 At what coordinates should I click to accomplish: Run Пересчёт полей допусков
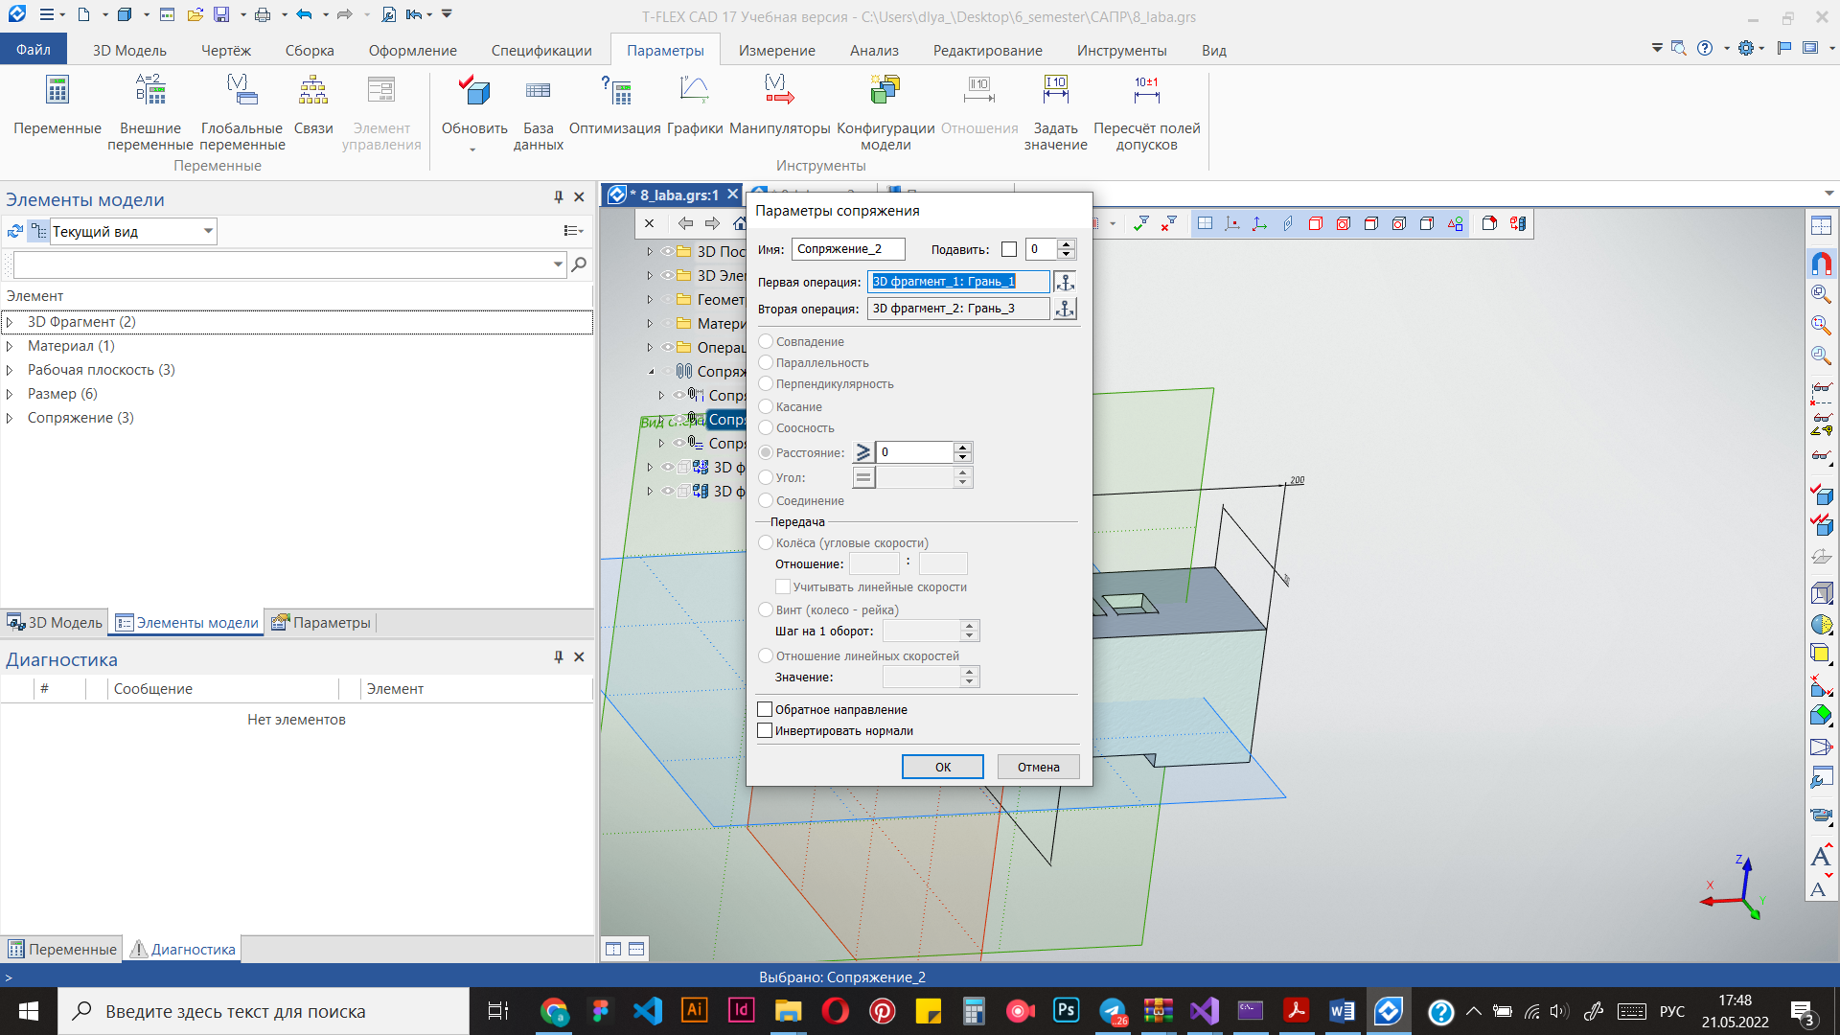click(1146, 112)
